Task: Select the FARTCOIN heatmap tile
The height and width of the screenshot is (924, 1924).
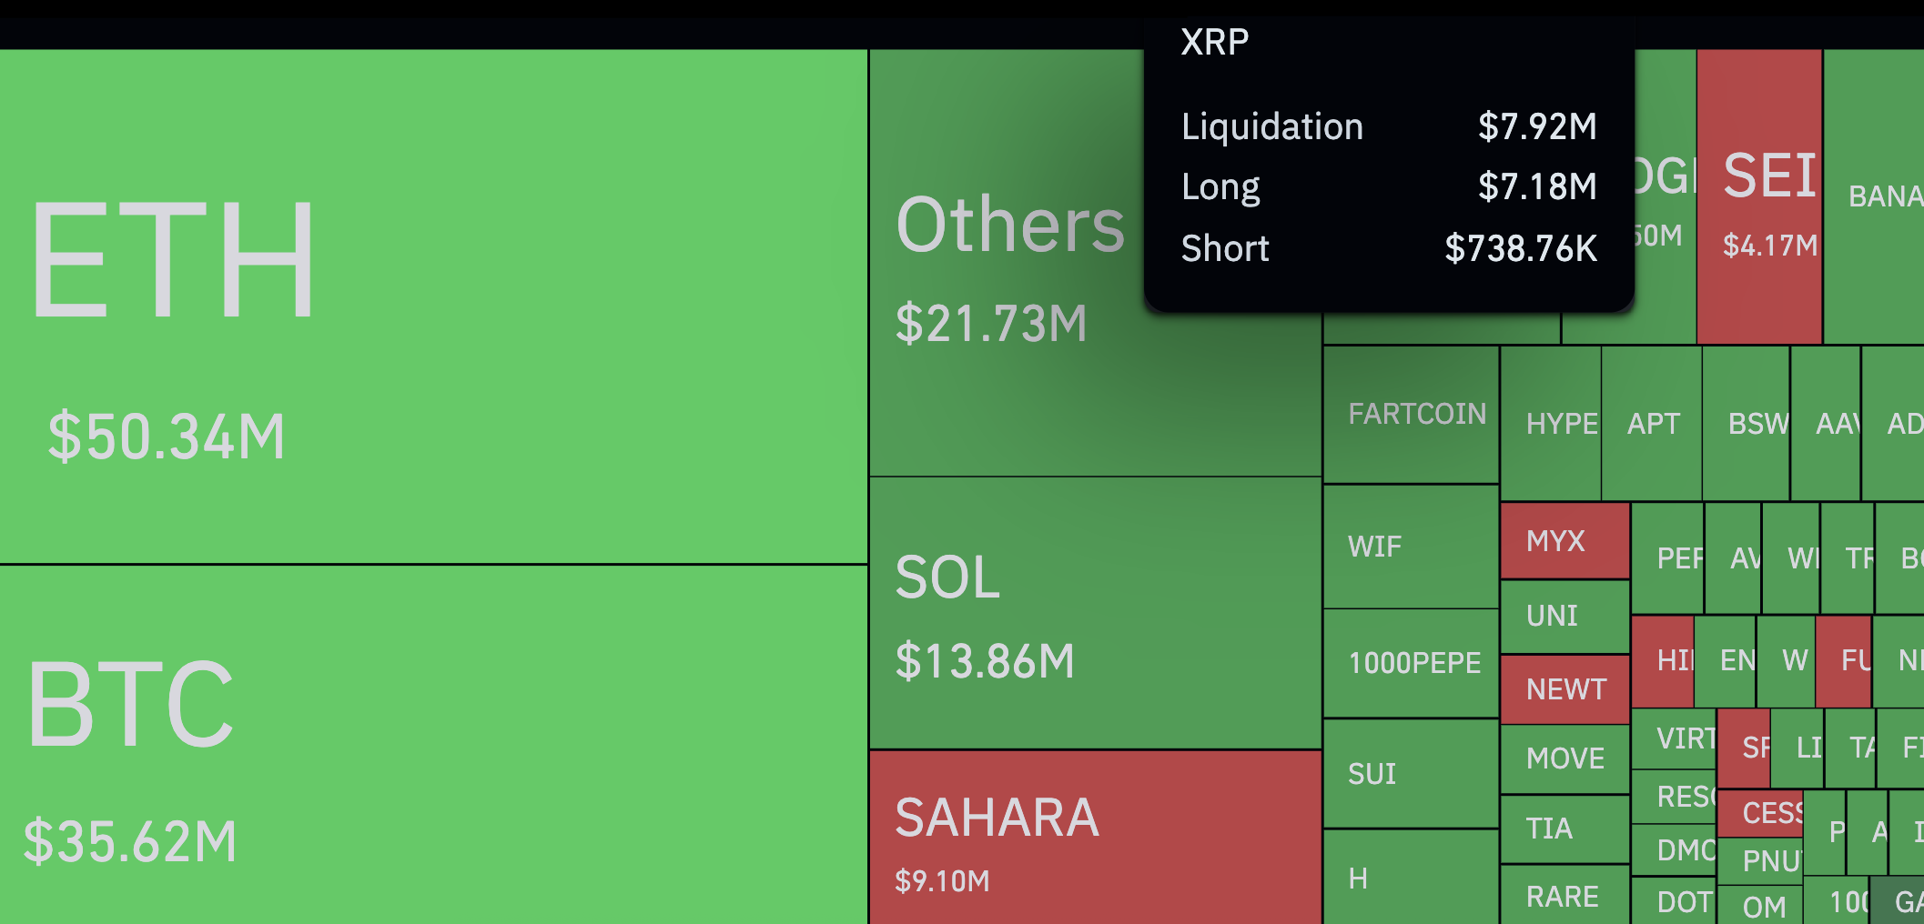Action: [1411, 415]
